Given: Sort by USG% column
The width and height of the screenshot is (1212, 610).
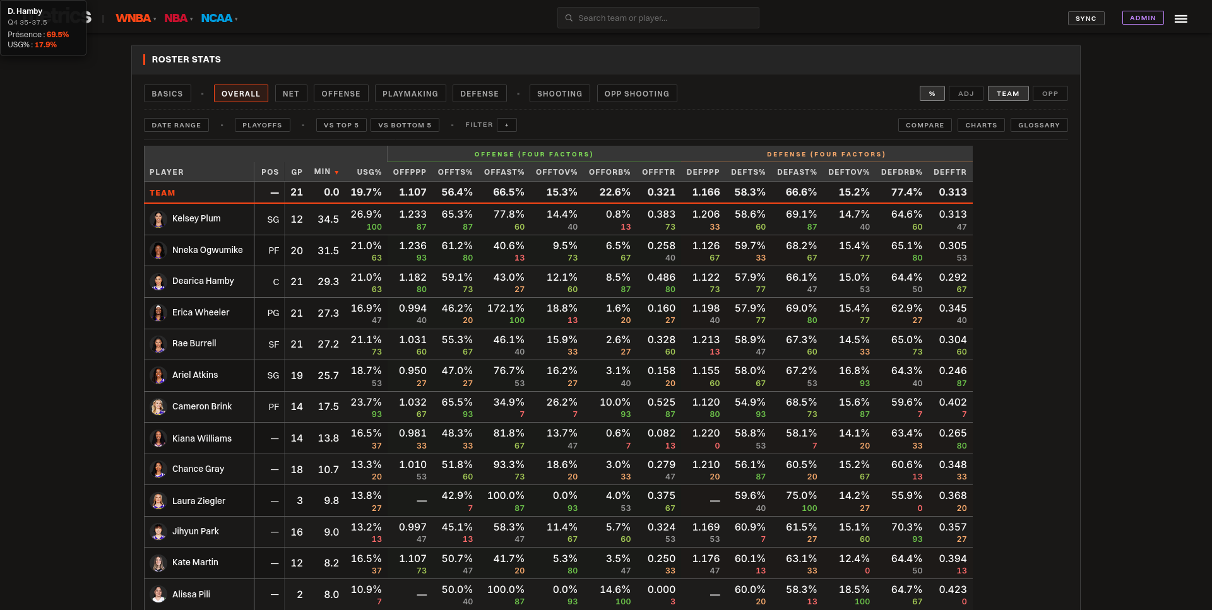Looking at the screenshot, I should click(x=369, y=172).
